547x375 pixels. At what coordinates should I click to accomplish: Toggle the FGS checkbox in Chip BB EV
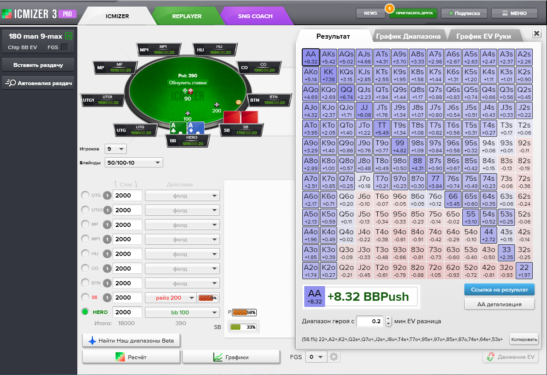(x=65, y=47)
